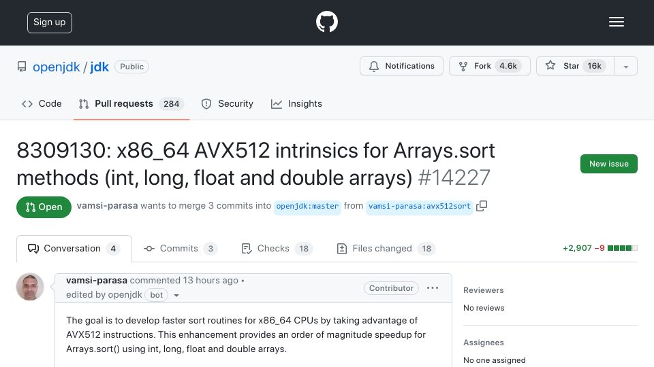Switch to the Code tab
654x367 pixels.
point(42,103)
